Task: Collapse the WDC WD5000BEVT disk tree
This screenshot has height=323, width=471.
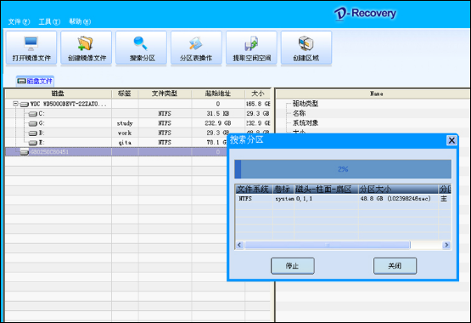Action: (x=15, y=104)
